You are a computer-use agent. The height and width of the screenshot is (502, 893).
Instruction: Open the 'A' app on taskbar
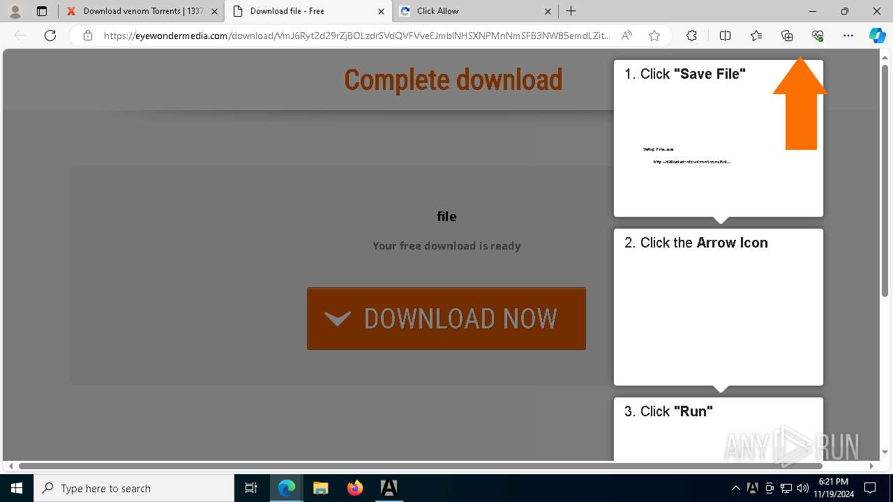(389, 488)
